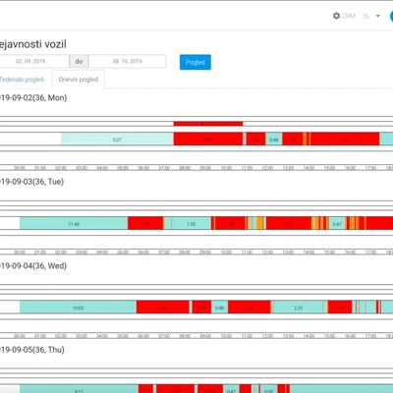Select the thin red bar above Monday's timeline
393x393 pixels.
(208, 124)
